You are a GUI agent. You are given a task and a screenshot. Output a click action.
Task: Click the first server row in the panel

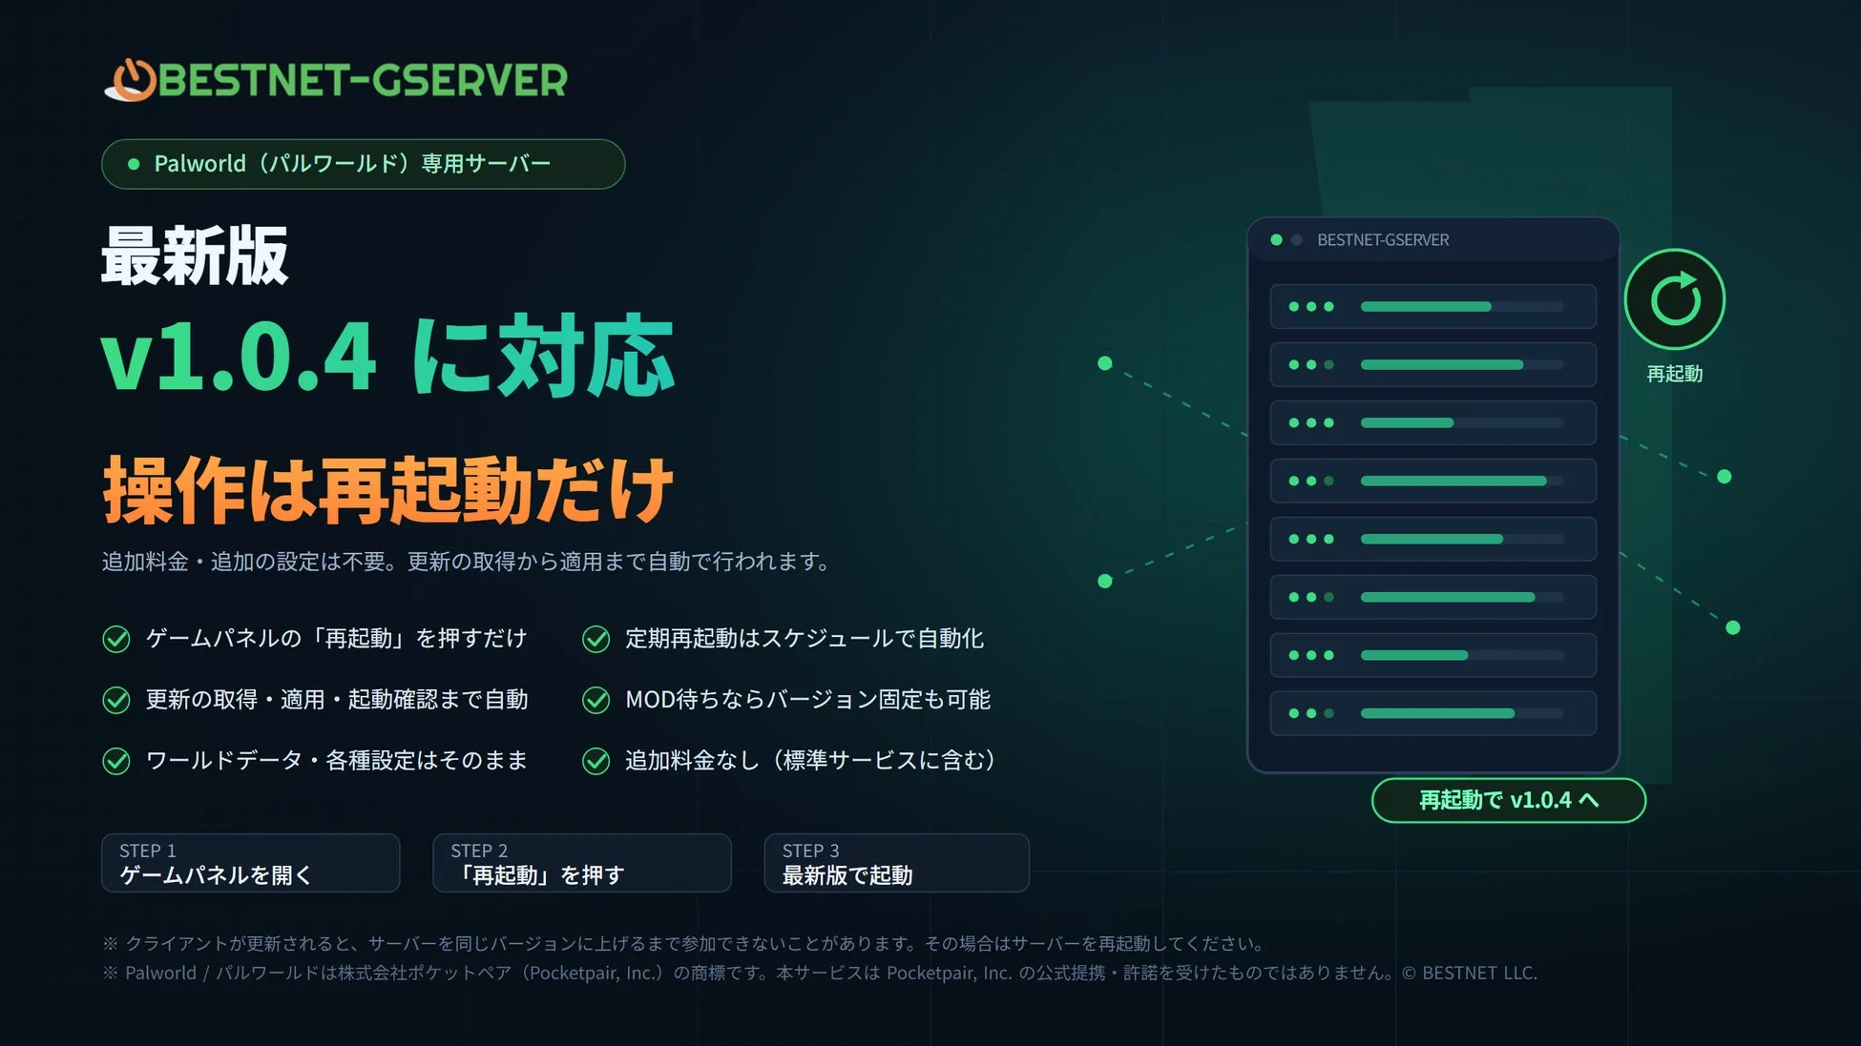click(1432, 306)
